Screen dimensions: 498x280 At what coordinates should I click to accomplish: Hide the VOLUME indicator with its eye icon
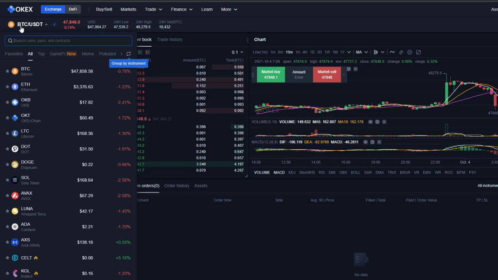point(371,122)
